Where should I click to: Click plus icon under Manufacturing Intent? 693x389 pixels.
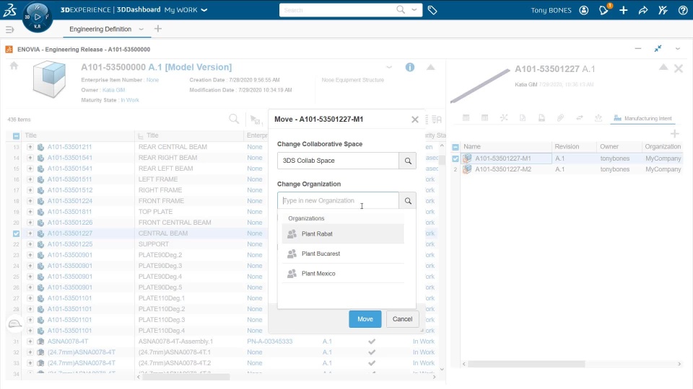coord(674,133)
